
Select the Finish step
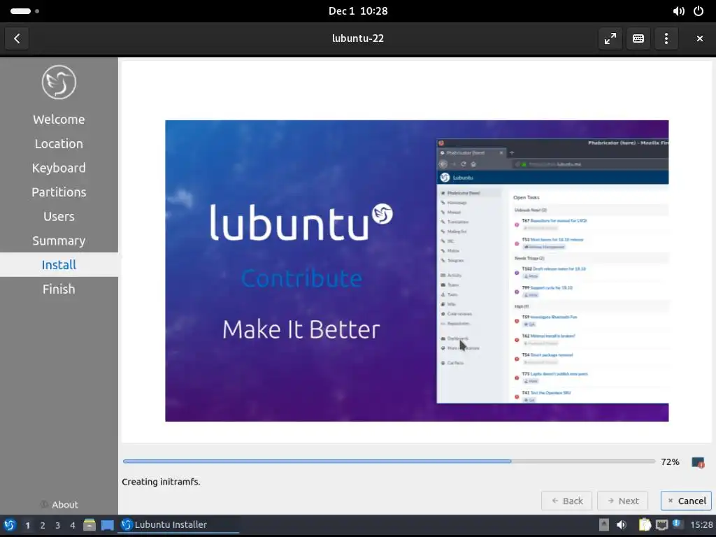59,289
